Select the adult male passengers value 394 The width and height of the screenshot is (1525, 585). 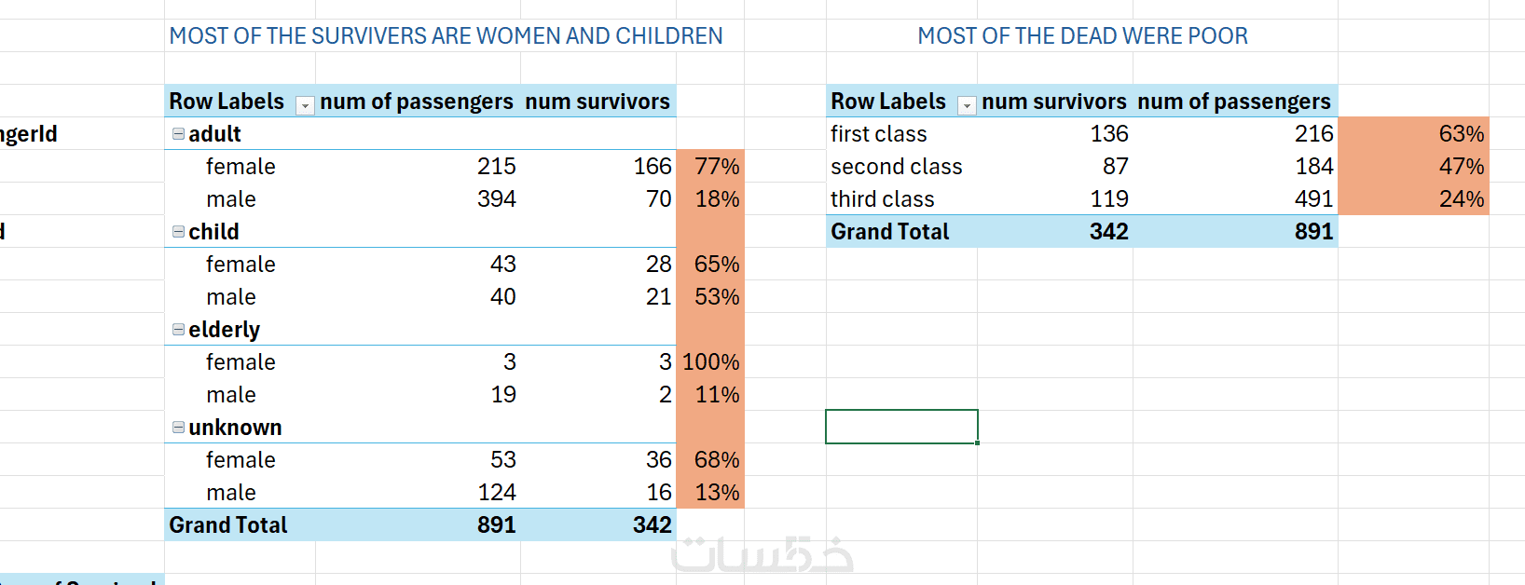[x=496, y=199]
